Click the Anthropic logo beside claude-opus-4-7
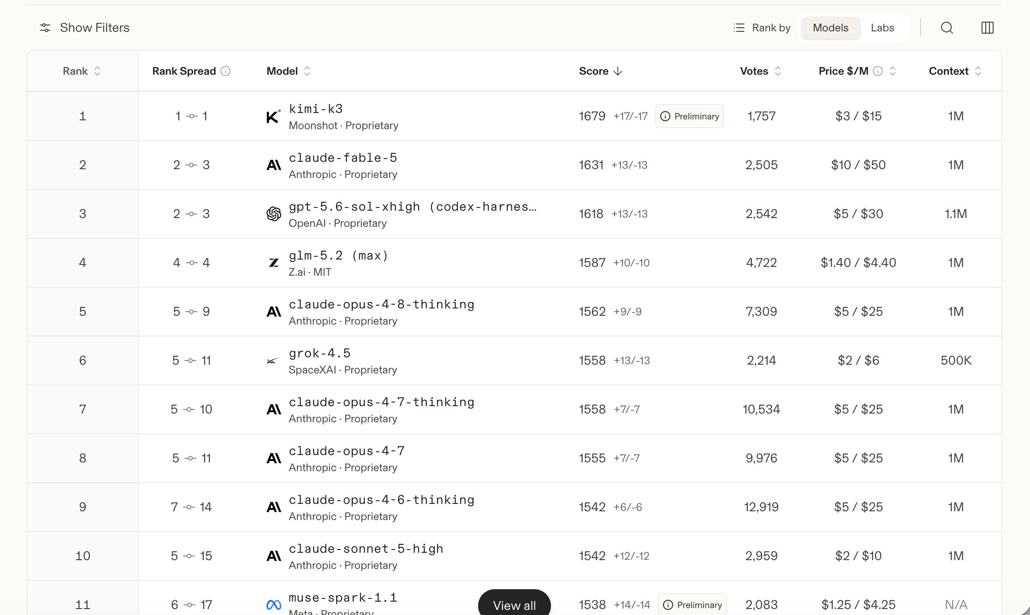This screenshot has height=615, width=1030. [273, 458]
